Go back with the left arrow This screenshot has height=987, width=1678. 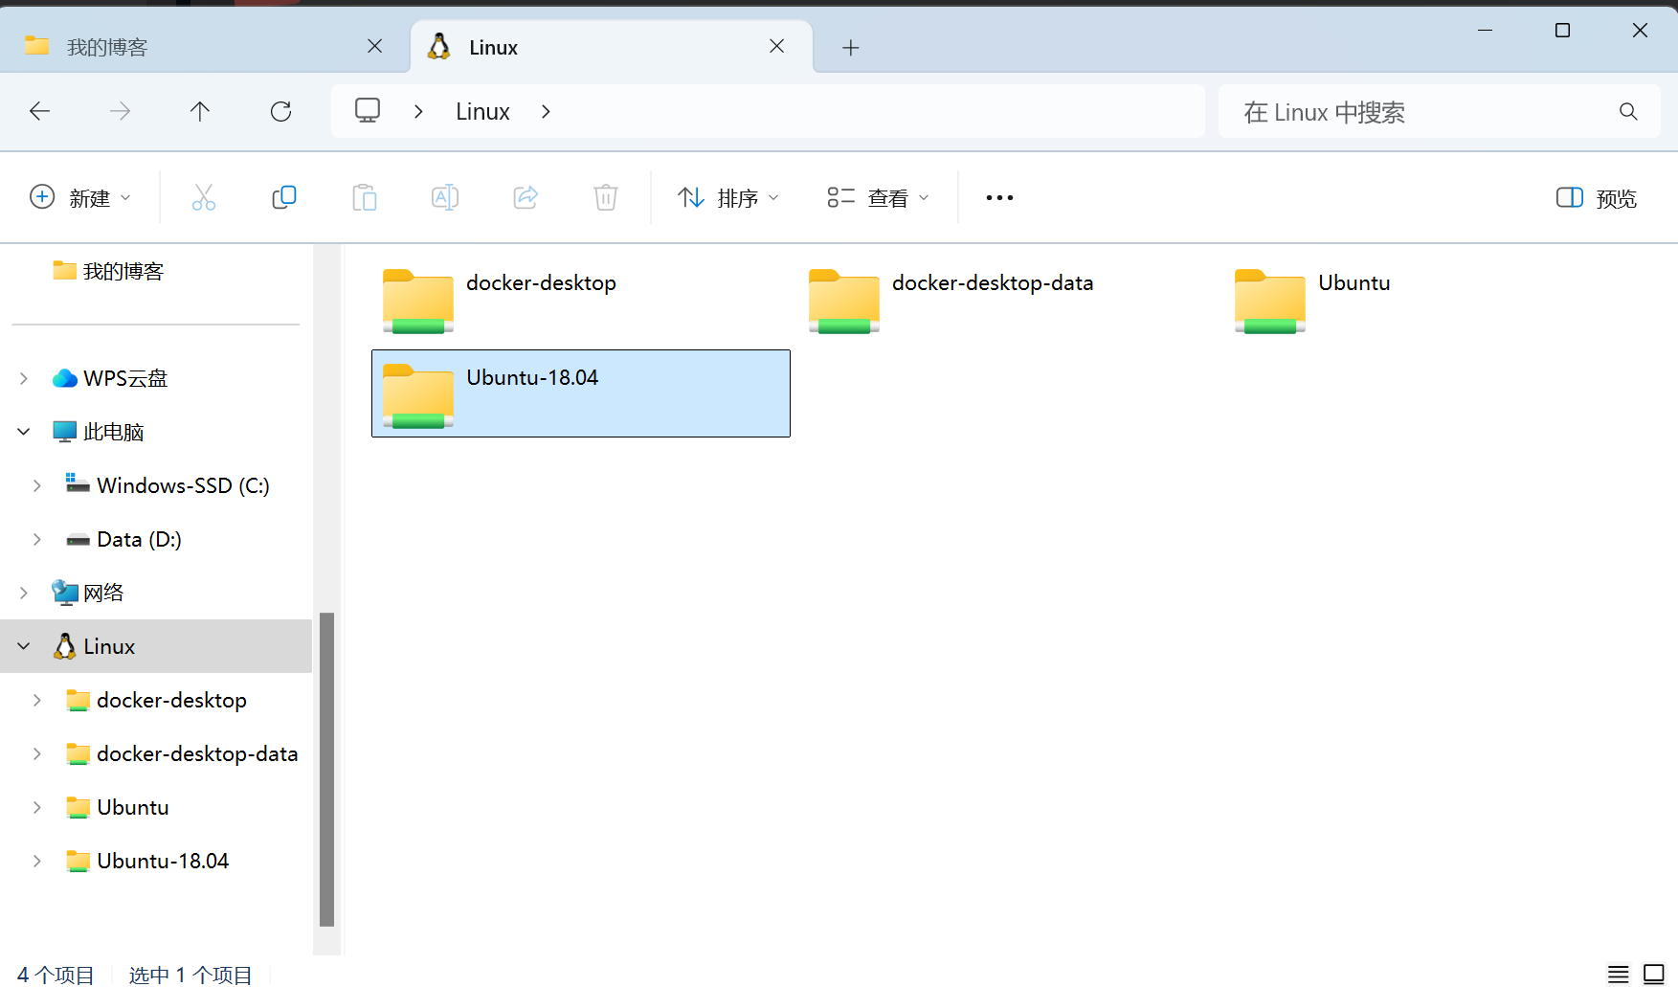click(39, 112)
